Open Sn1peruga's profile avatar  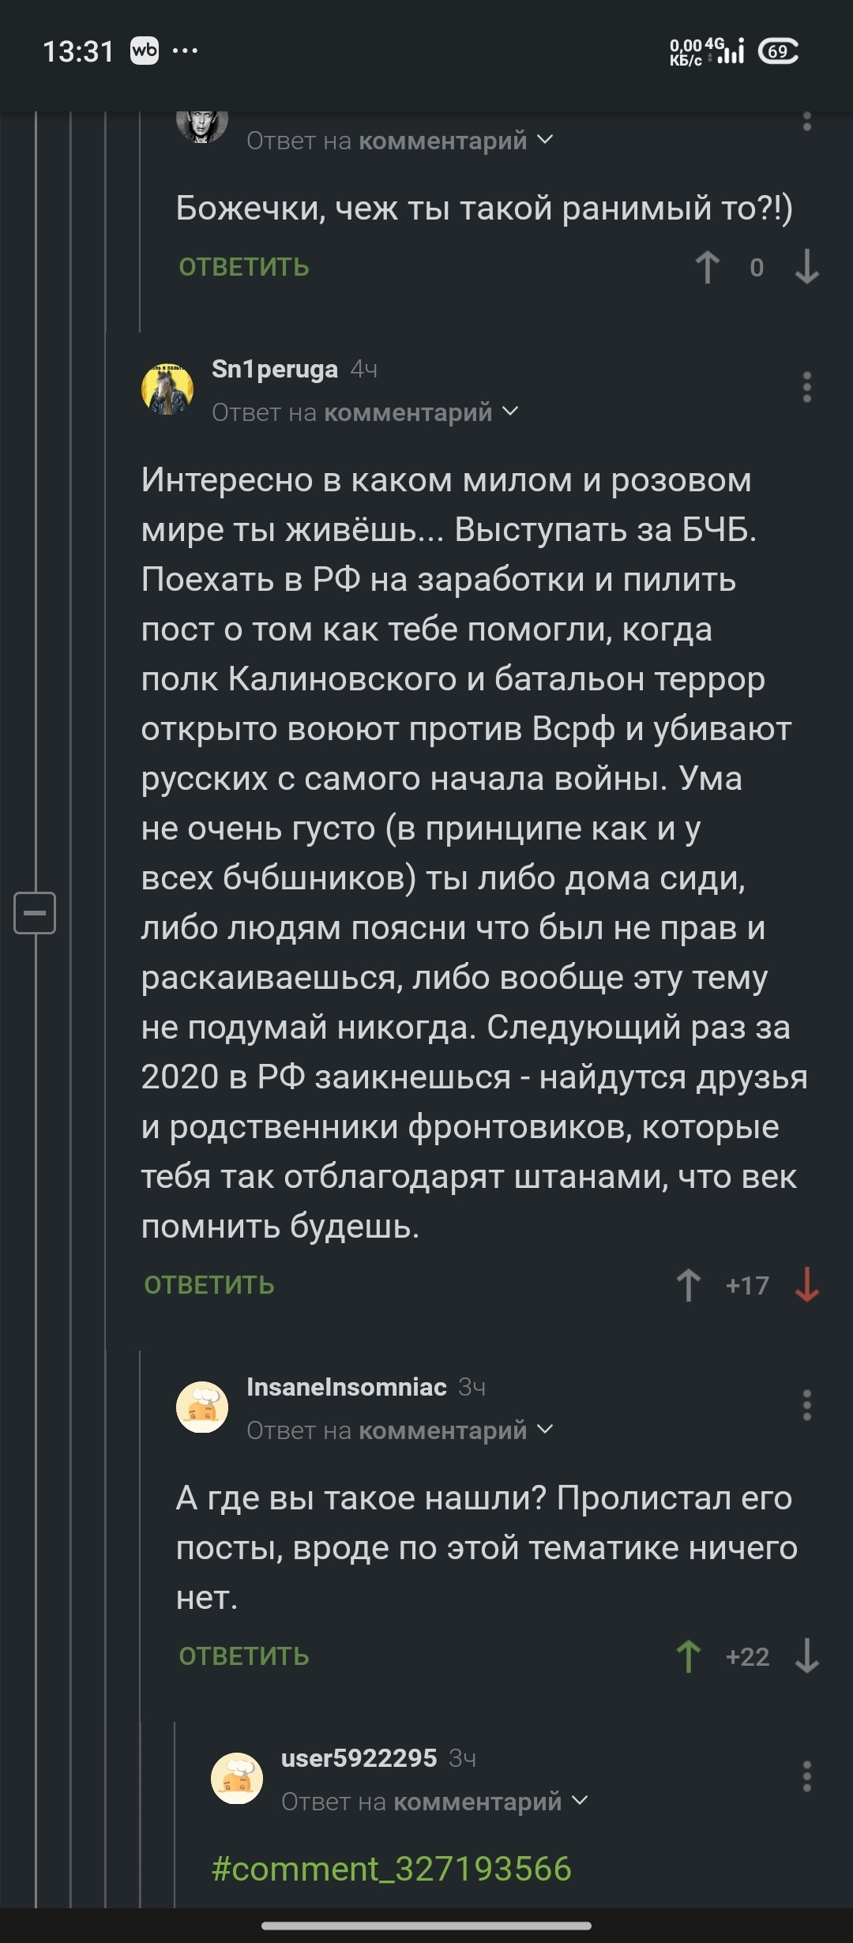click(x=167, y=389)
